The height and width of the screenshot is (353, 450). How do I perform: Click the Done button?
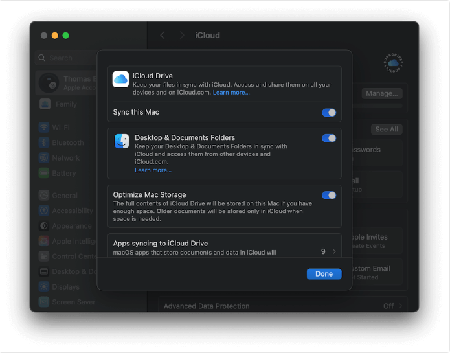(324, 274)
